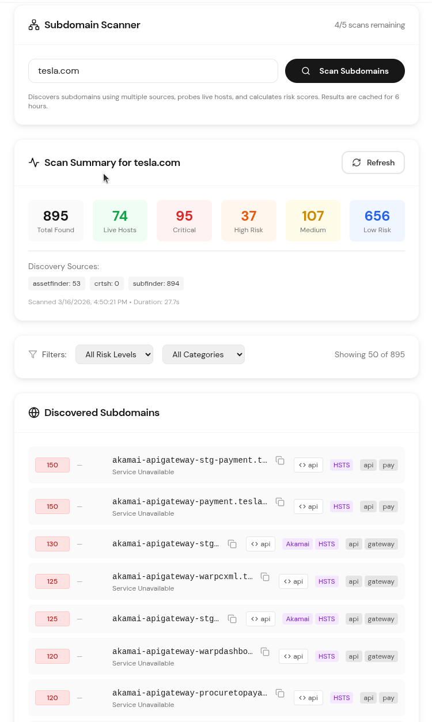Click inside the tesla.com input field

coord(153,70)
